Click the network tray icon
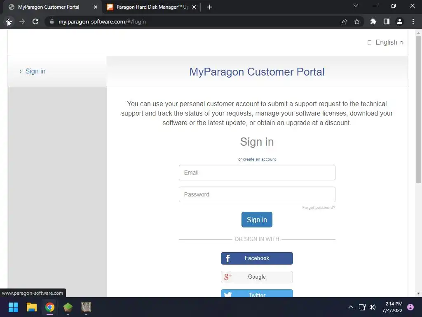 pos(362,307)
